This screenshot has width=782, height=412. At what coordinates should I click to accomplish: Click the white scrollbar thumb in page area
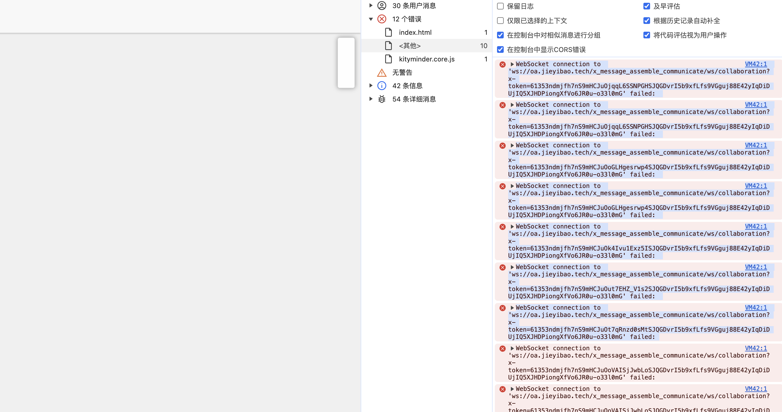pyautogui.click(x=346, y=63)
